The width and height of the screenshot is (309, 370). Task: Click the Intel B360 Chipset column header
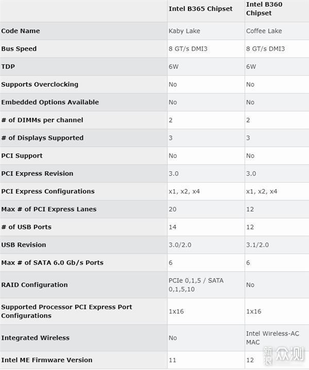coord(264,9)
